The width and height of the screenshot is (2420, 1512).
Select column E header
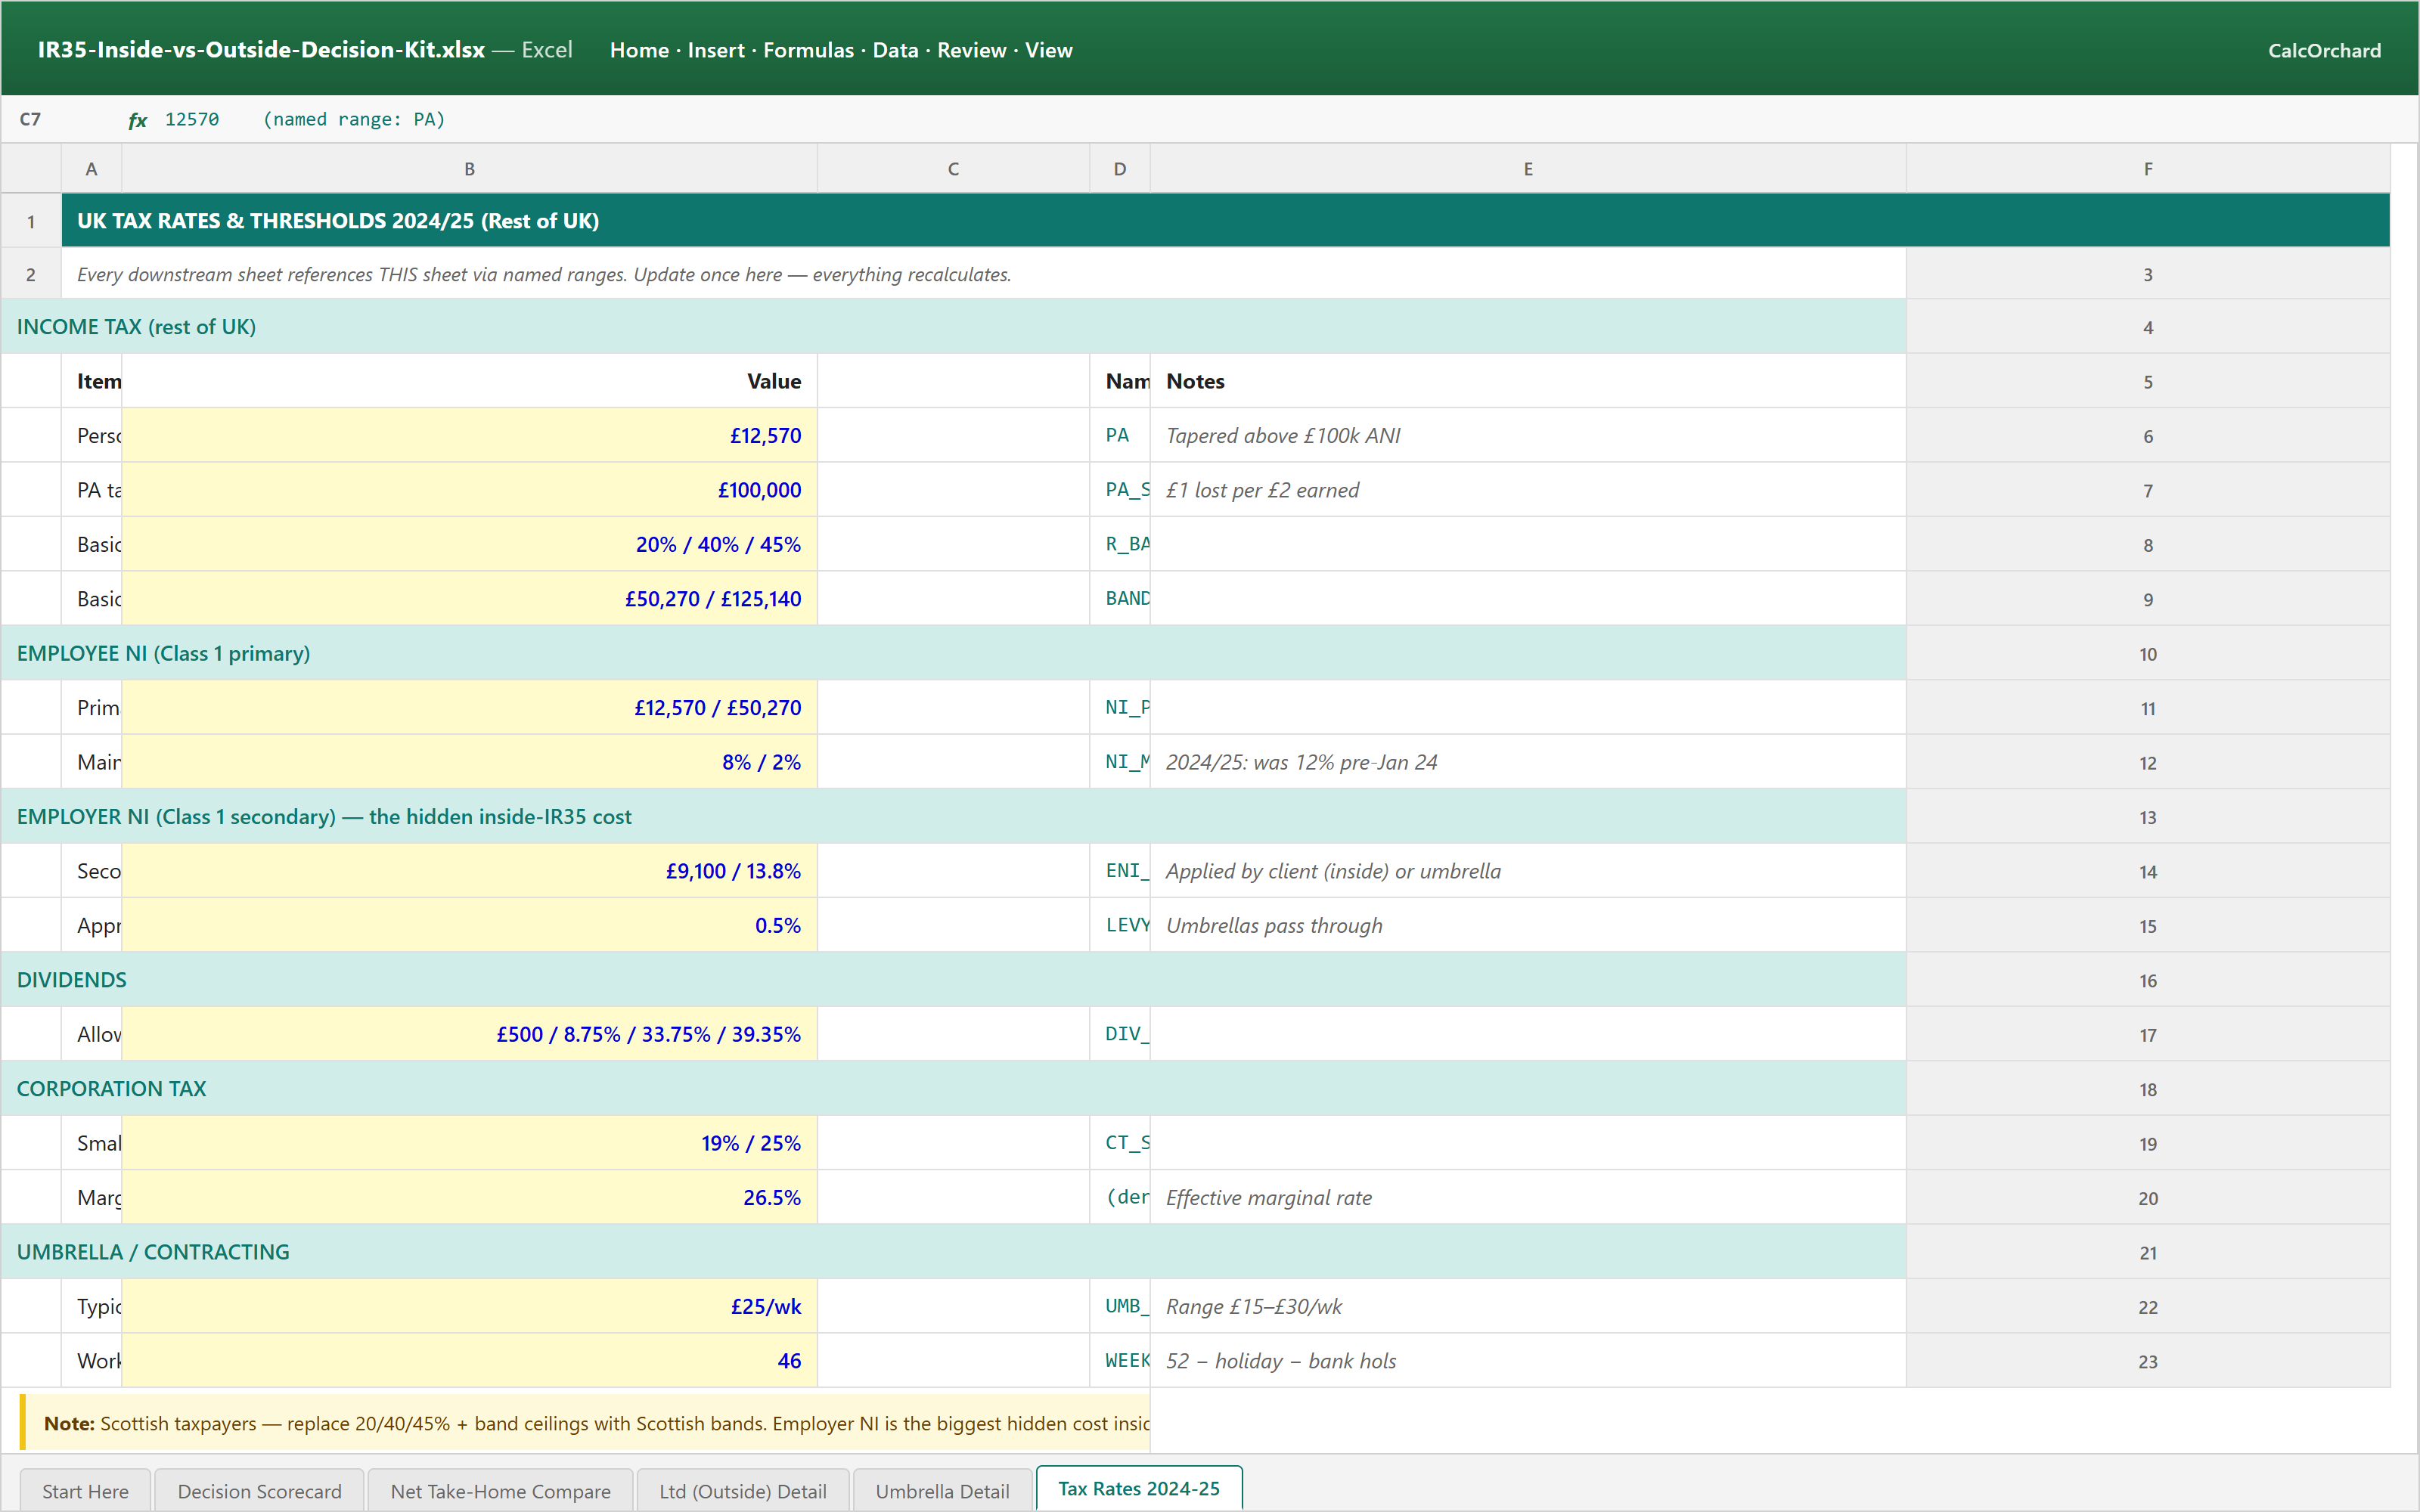coord(1528,168)
